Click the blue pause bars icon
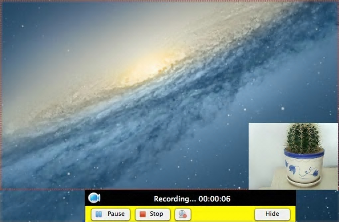Image resolution: width=339 pixels, height=222 pixels. 99,214
